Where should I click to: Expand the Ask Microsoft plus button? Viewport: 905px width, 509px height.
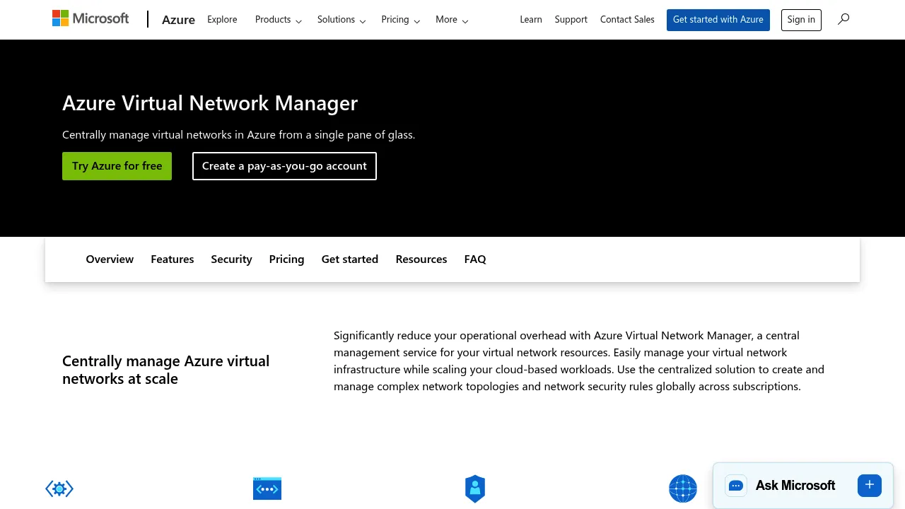(870, 486)
